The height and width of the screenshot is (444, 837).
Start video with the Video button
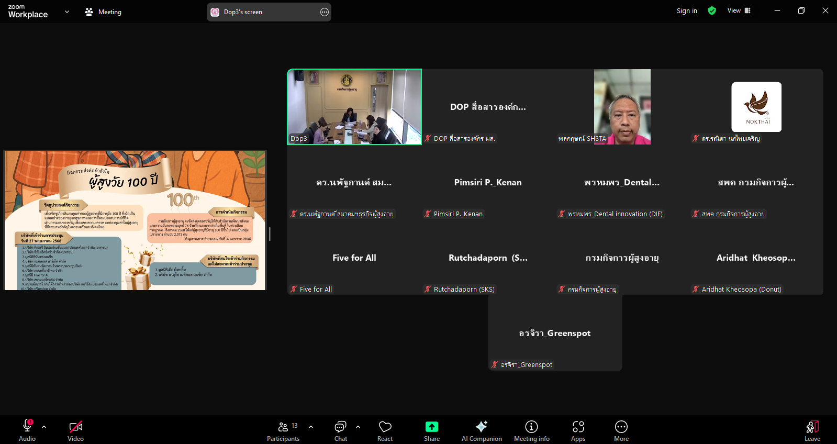(75, 430)
